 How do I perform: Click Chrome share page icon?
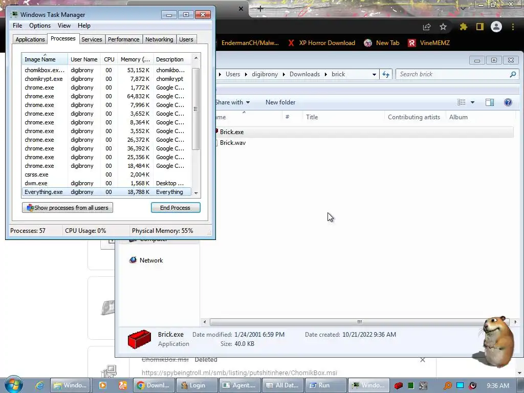click(427, 27)
